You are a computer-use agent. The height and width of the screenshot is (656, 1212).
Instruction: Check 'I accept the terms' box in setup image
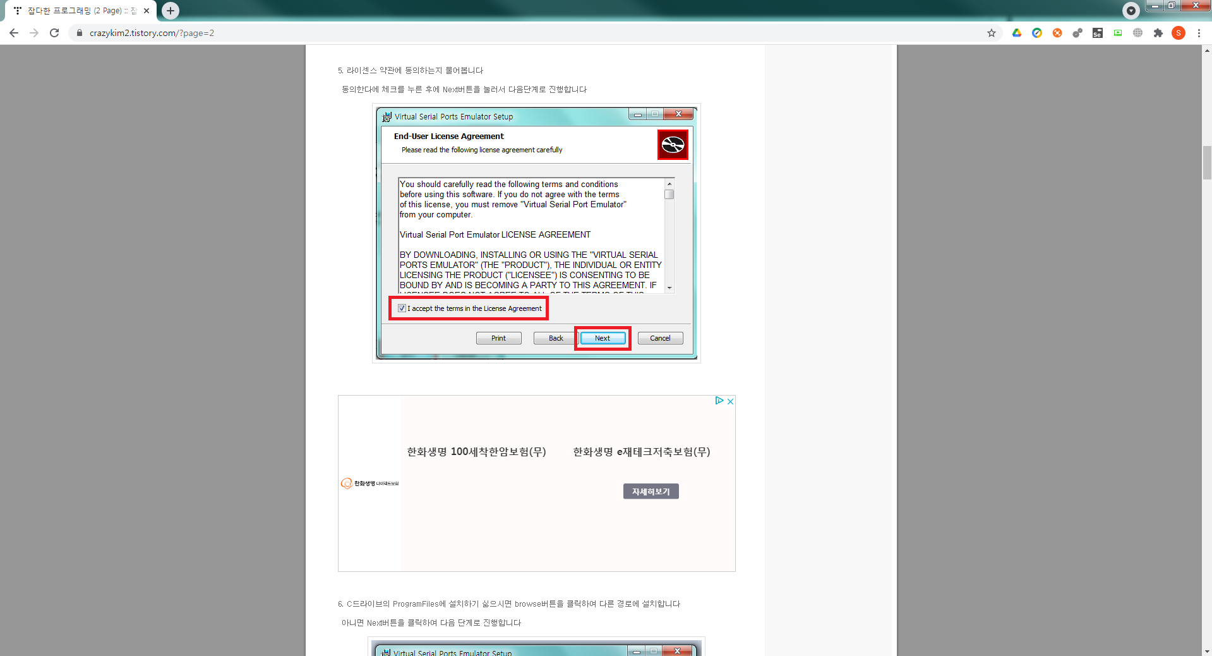[x=402, y=308]
